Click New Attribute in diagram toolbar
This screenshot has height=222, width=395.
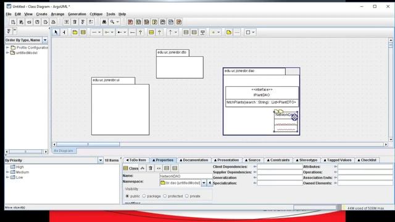pos(186,32)
